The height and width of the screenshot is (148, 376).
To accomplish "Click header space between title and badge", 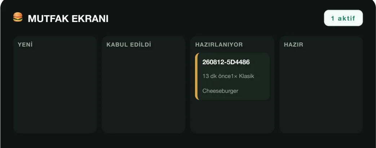I will (x=216, y=18).
